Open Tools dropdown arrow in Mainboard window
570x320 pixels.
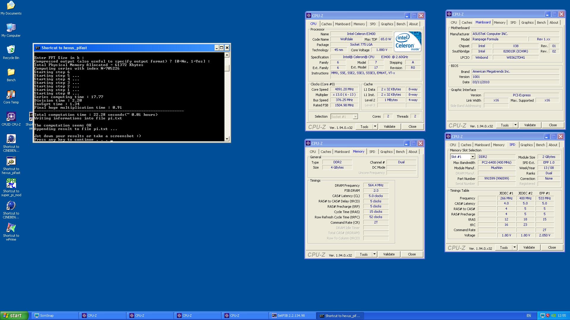tap(515, 125)
